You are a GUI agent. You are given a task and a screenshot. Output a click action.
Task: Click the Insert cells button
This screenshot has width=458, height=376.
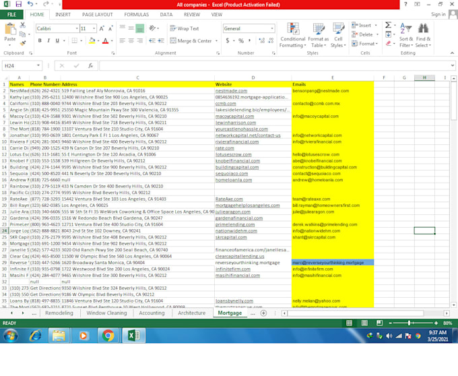pos(364,25)
